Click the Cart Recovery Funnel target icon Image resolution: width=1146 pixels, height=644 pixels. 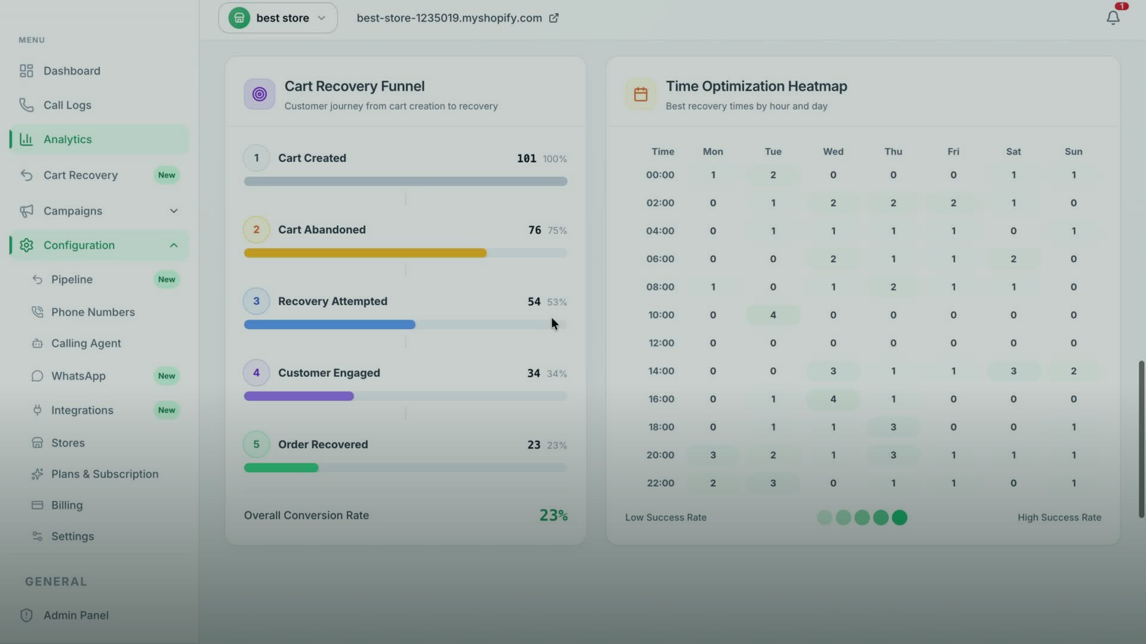pos(259,94)
